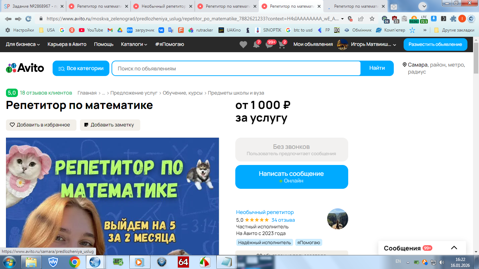Open the SINOPTIK weather bookmark
Screen dimensions: 479x269
[x=268, y=30]
